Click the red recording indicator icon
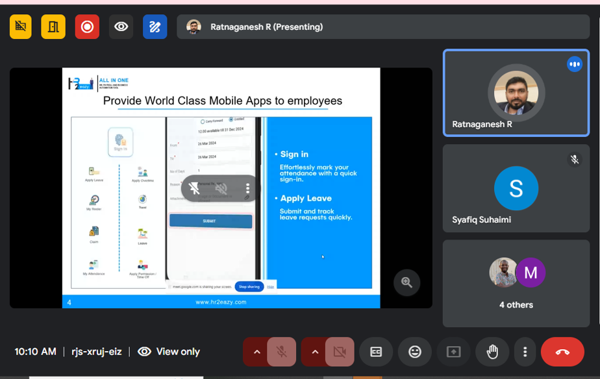The image size is (600, 379). coord(87,27)
